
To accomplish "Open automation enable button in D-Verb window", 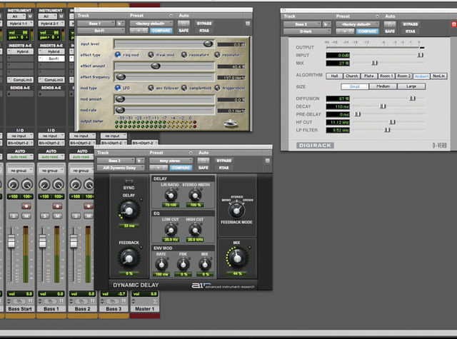I will pos(390,24).
